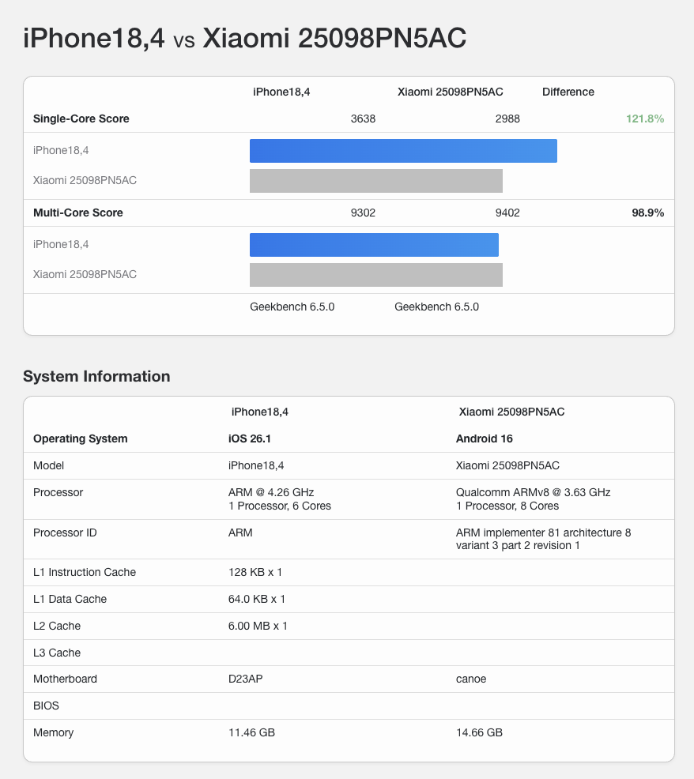This screenshot has width=694, height=779.
Task: Click the 14.66 GB memory value
Action: pyautogui.click(x=479, y=732)
